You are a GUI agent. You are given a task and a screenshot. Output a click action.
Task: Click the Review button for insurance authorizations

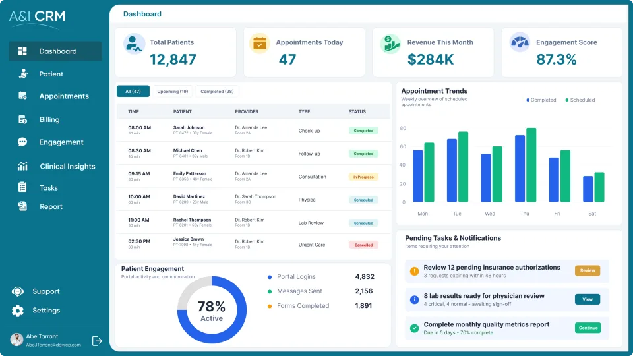pos(588,270)
